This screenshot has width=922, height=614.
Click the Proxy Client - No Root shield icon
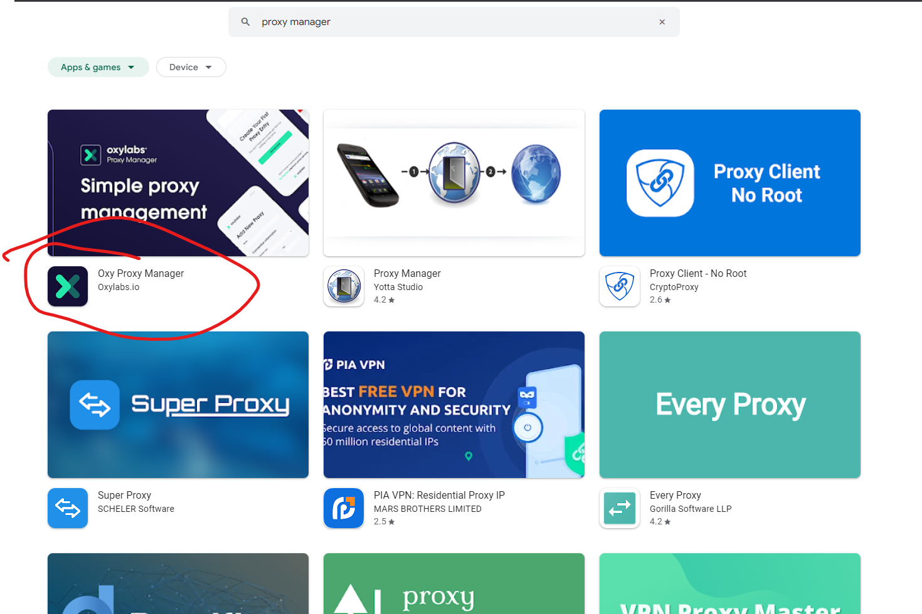[620, 286]
